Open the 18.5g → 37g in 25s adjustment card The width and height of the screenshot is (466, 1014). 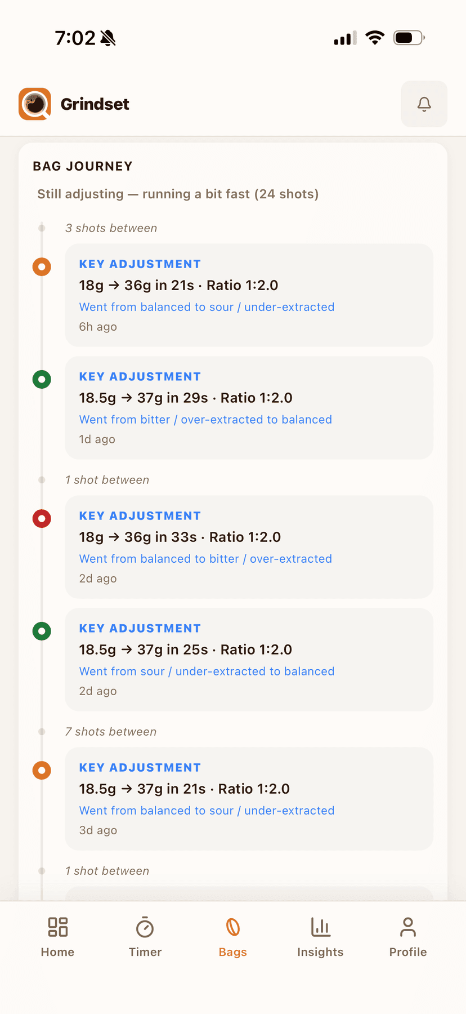pyautogui.click(x=249, y=660)
